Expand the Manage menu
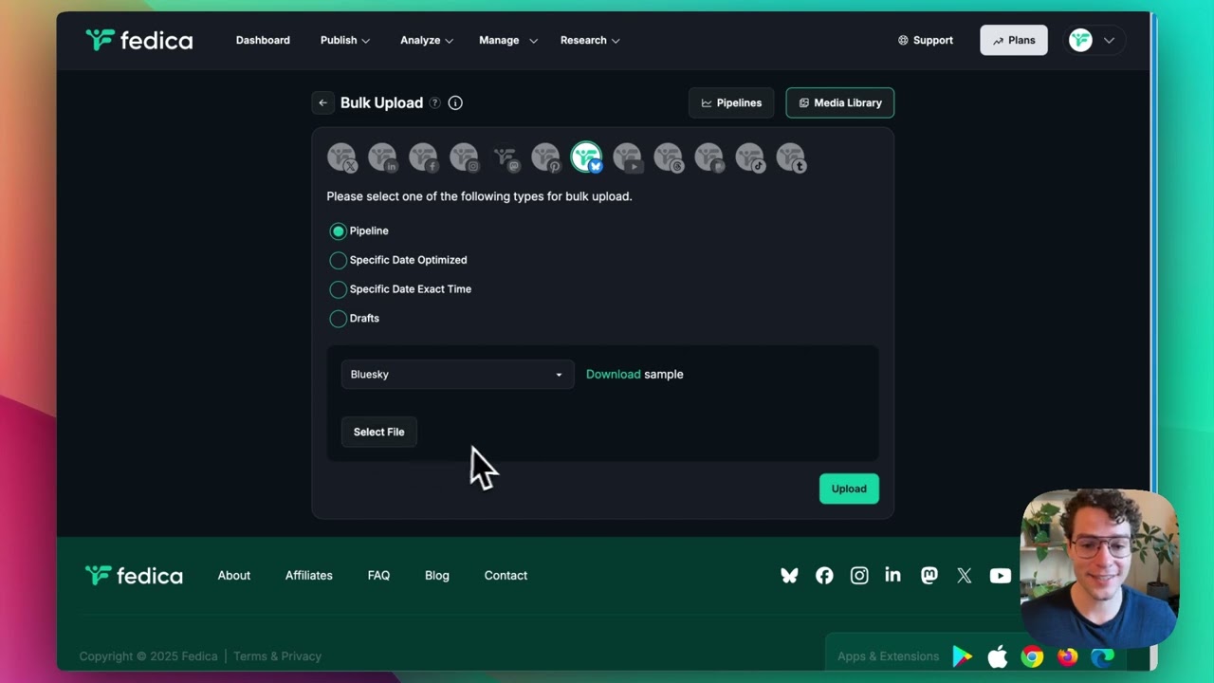This screenshot has width=1214, height=683. point(507,40)
